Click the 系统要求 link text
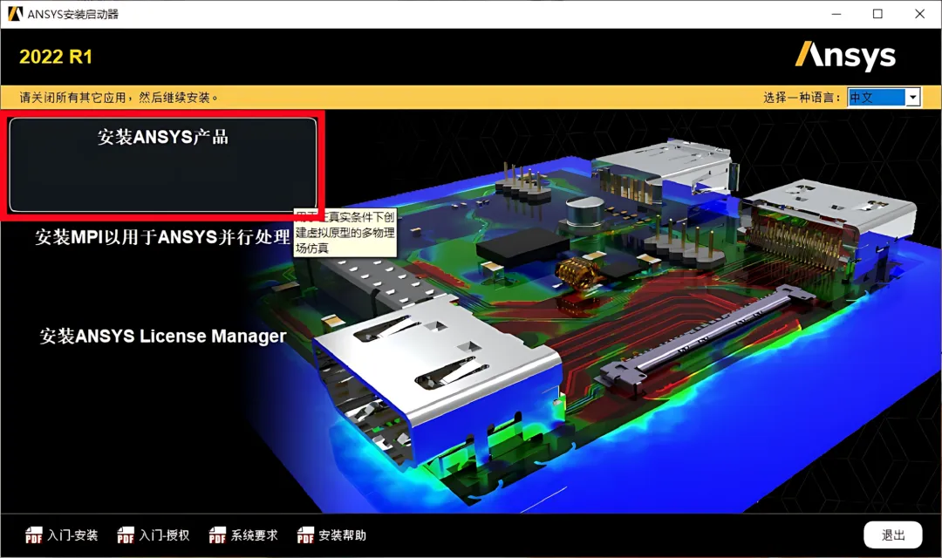The height and width of the screenshot is (558, 942). click(x=254, y=535)
